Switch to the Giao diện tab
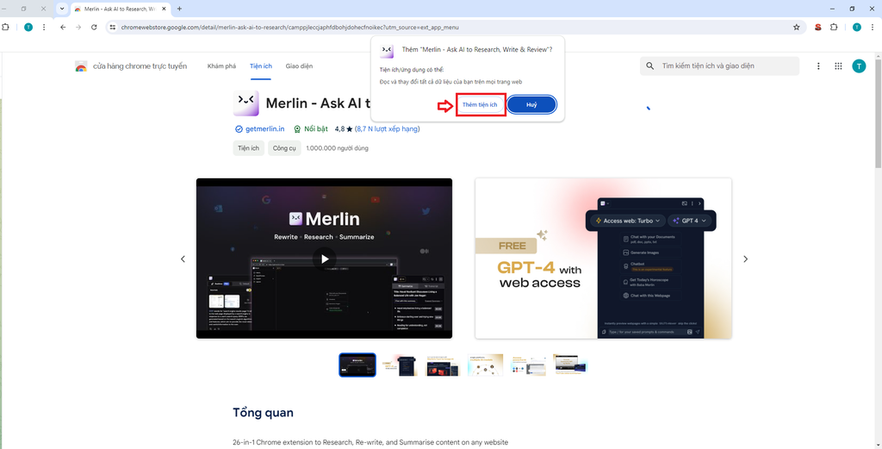The image size is (882, 449). [x=299, y=65]
